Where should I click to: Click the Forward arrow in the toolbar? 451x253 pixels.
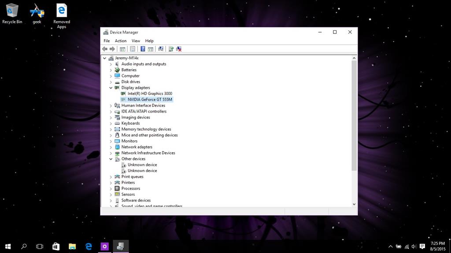click(112, 49)
